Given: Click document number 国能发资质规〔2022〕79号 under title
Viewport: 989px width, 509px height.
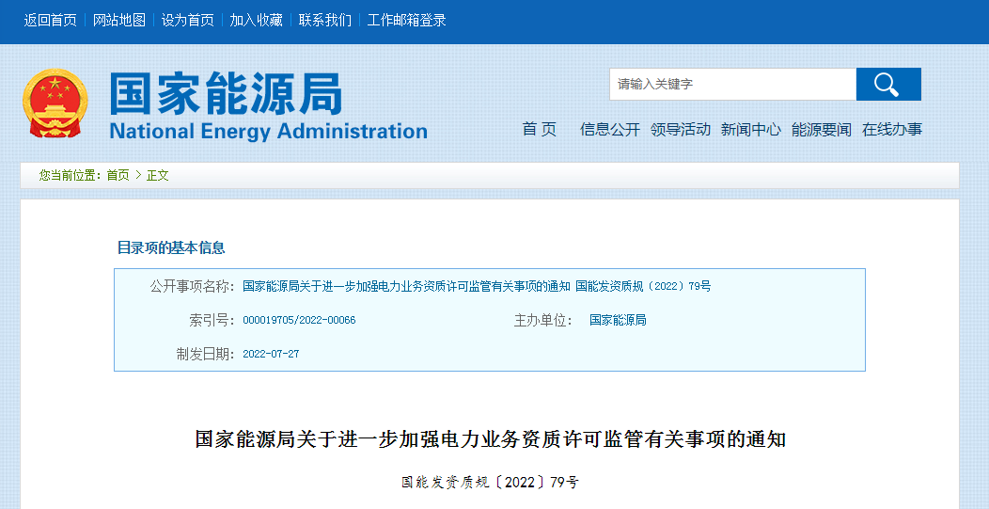Looking at the screenshot, I should click(x=490, y=483).
